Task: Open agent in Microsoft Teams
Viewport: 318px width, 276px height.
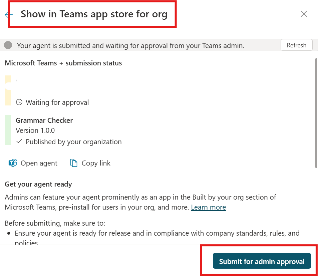Action: 32,163
